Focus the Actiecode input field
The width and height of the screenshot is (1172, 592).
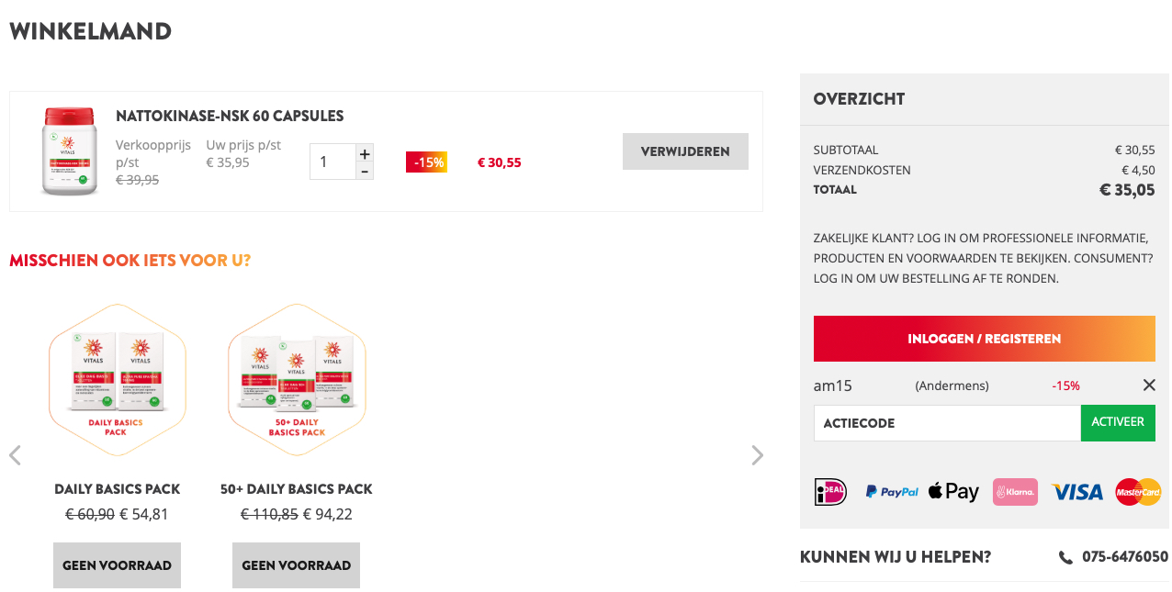[x=946, y=423]
